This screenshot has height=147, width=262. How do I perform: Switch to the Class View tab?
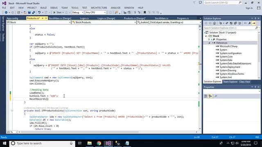245,82
